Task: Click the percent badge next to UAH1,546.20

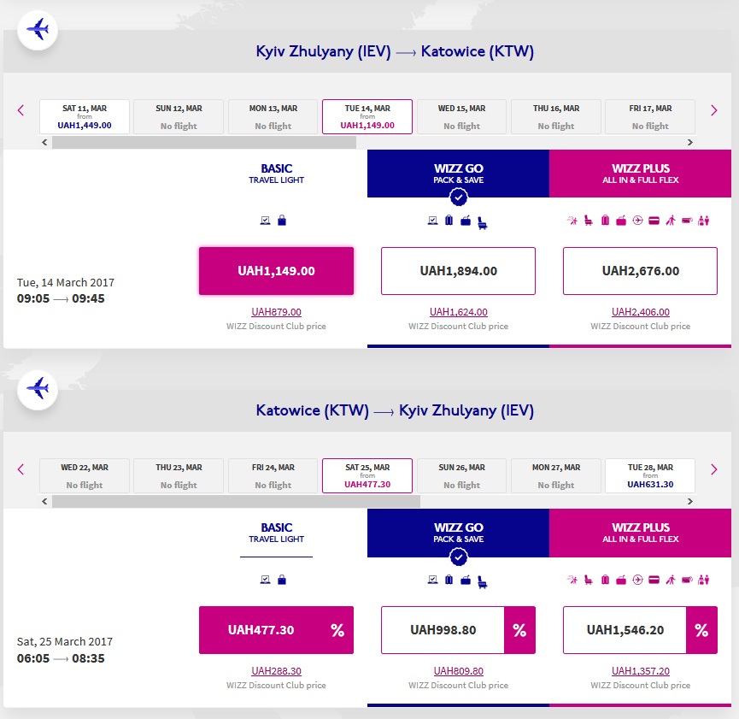Action: (701, 630)
